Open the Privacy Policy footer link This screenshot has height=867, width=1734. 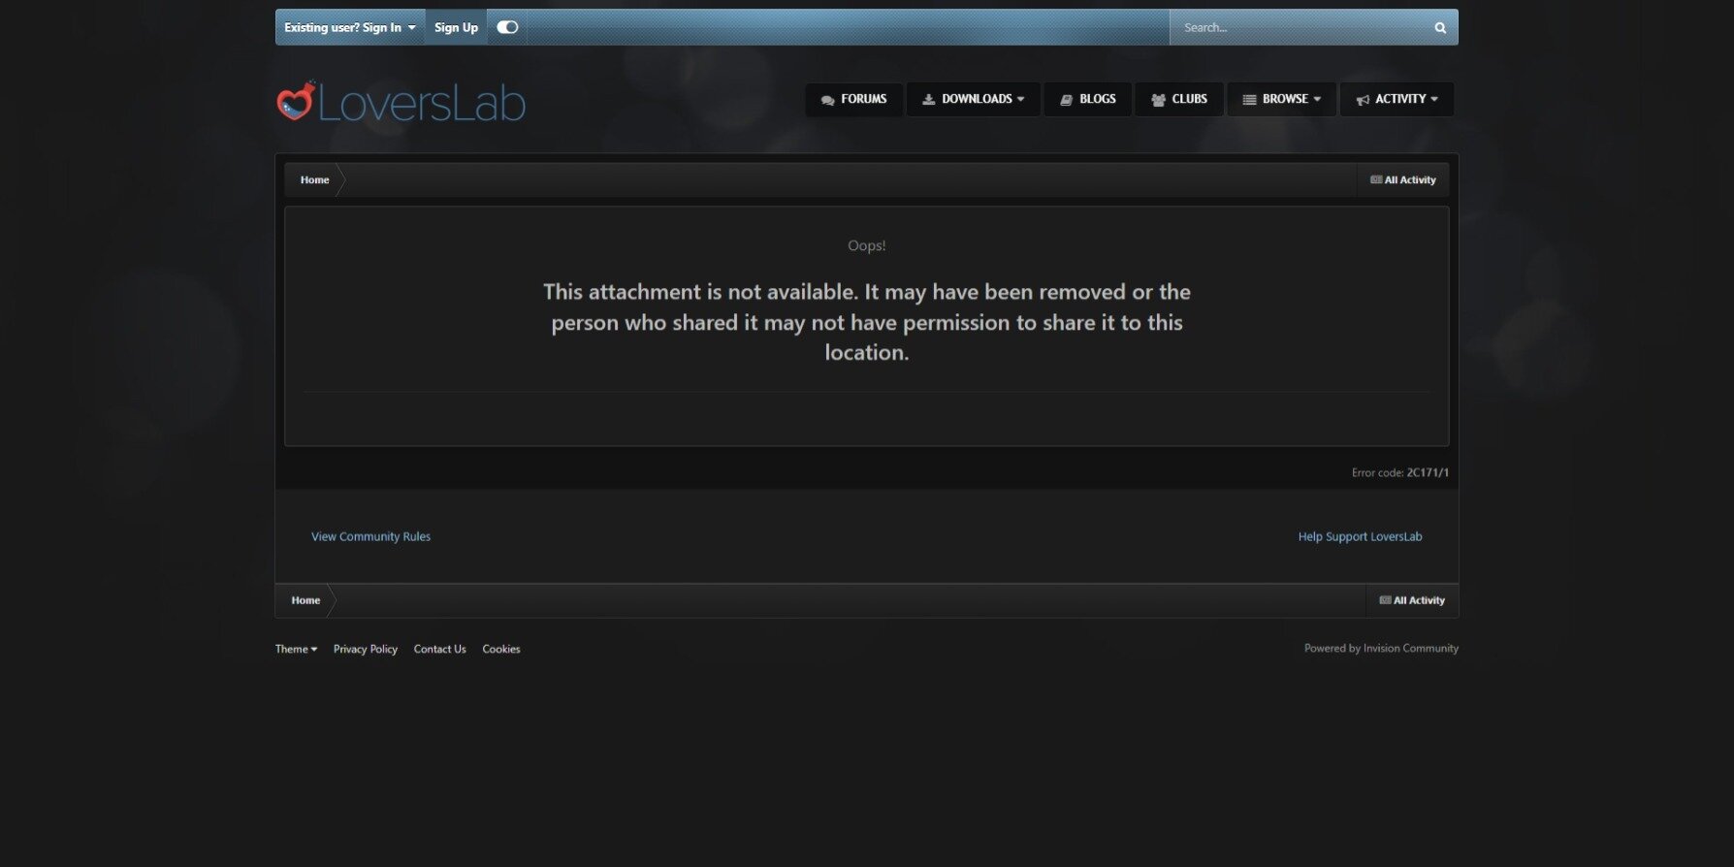click(x=365, y=649)
